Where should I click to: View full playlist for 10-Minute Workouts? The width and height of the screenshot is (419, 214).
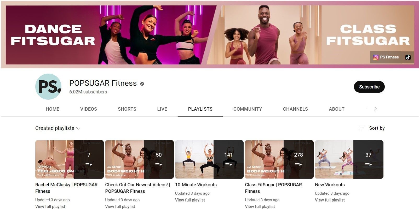(190, 200)
